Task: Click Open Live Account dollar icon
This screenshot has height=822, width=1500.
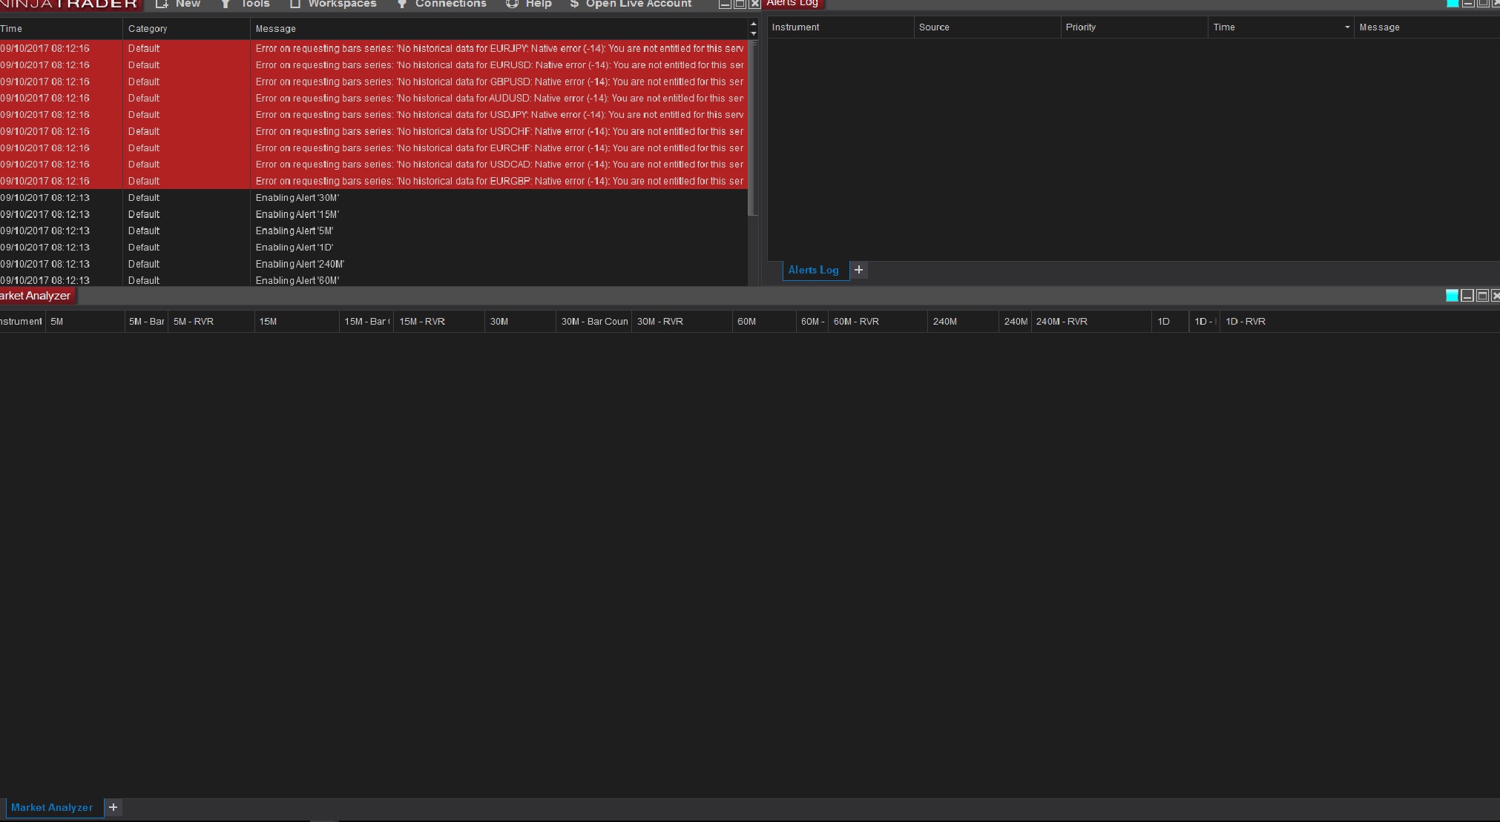Action: 574,4
